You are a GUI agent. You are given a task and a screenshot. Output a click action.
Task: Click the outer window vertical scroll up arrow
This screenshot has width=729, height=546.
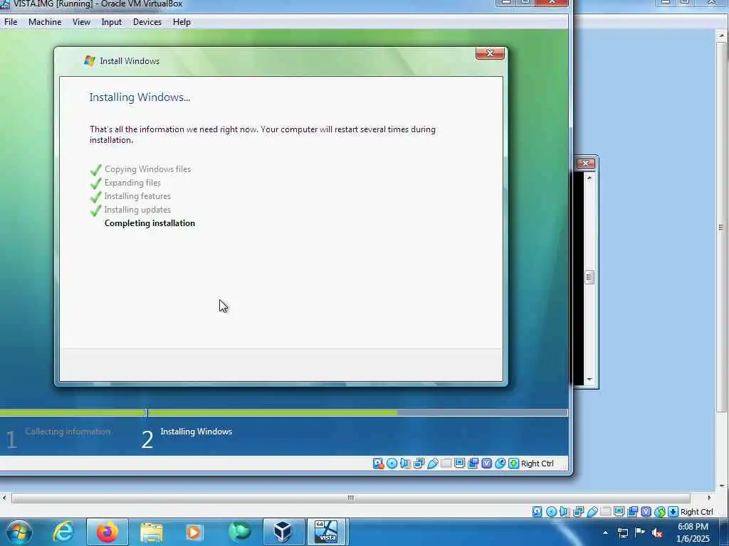(x=722, y=36)
